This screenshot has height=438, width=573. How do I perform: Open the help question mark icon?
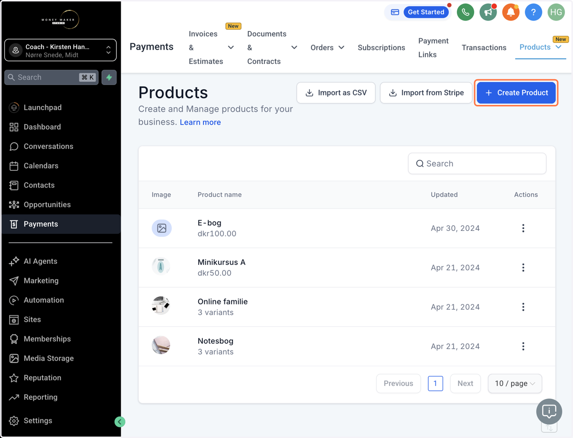(533, 12)
